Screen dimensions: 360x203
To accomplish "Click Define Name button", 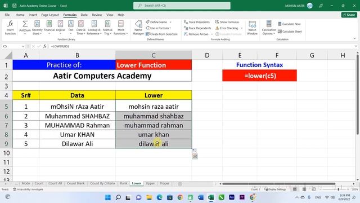I will pos(157,22).
